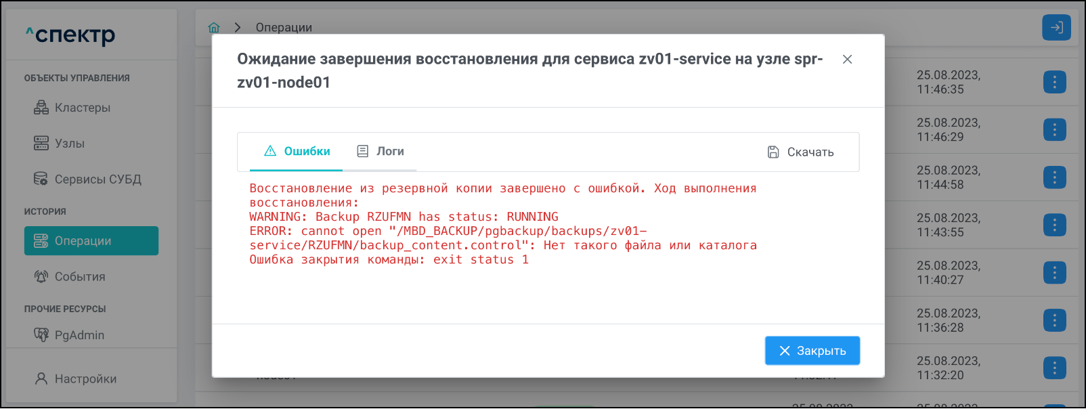Open События in the sidebar

pos(69,276)
